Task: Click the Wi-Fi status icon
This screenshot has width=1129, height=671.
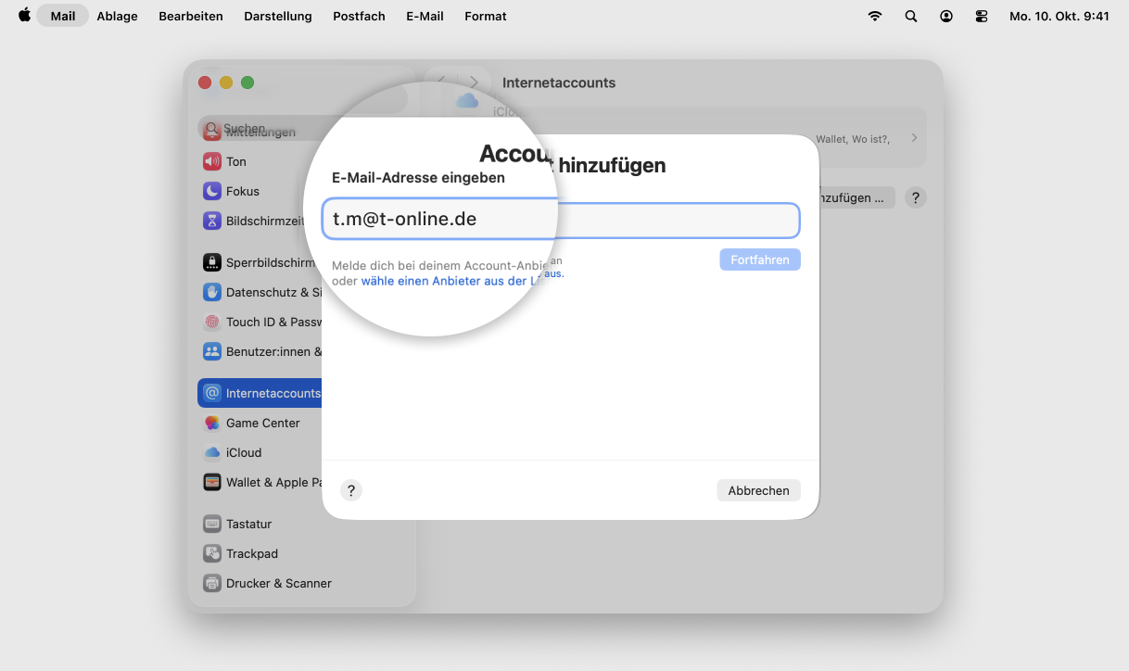Action: [875, 16]
